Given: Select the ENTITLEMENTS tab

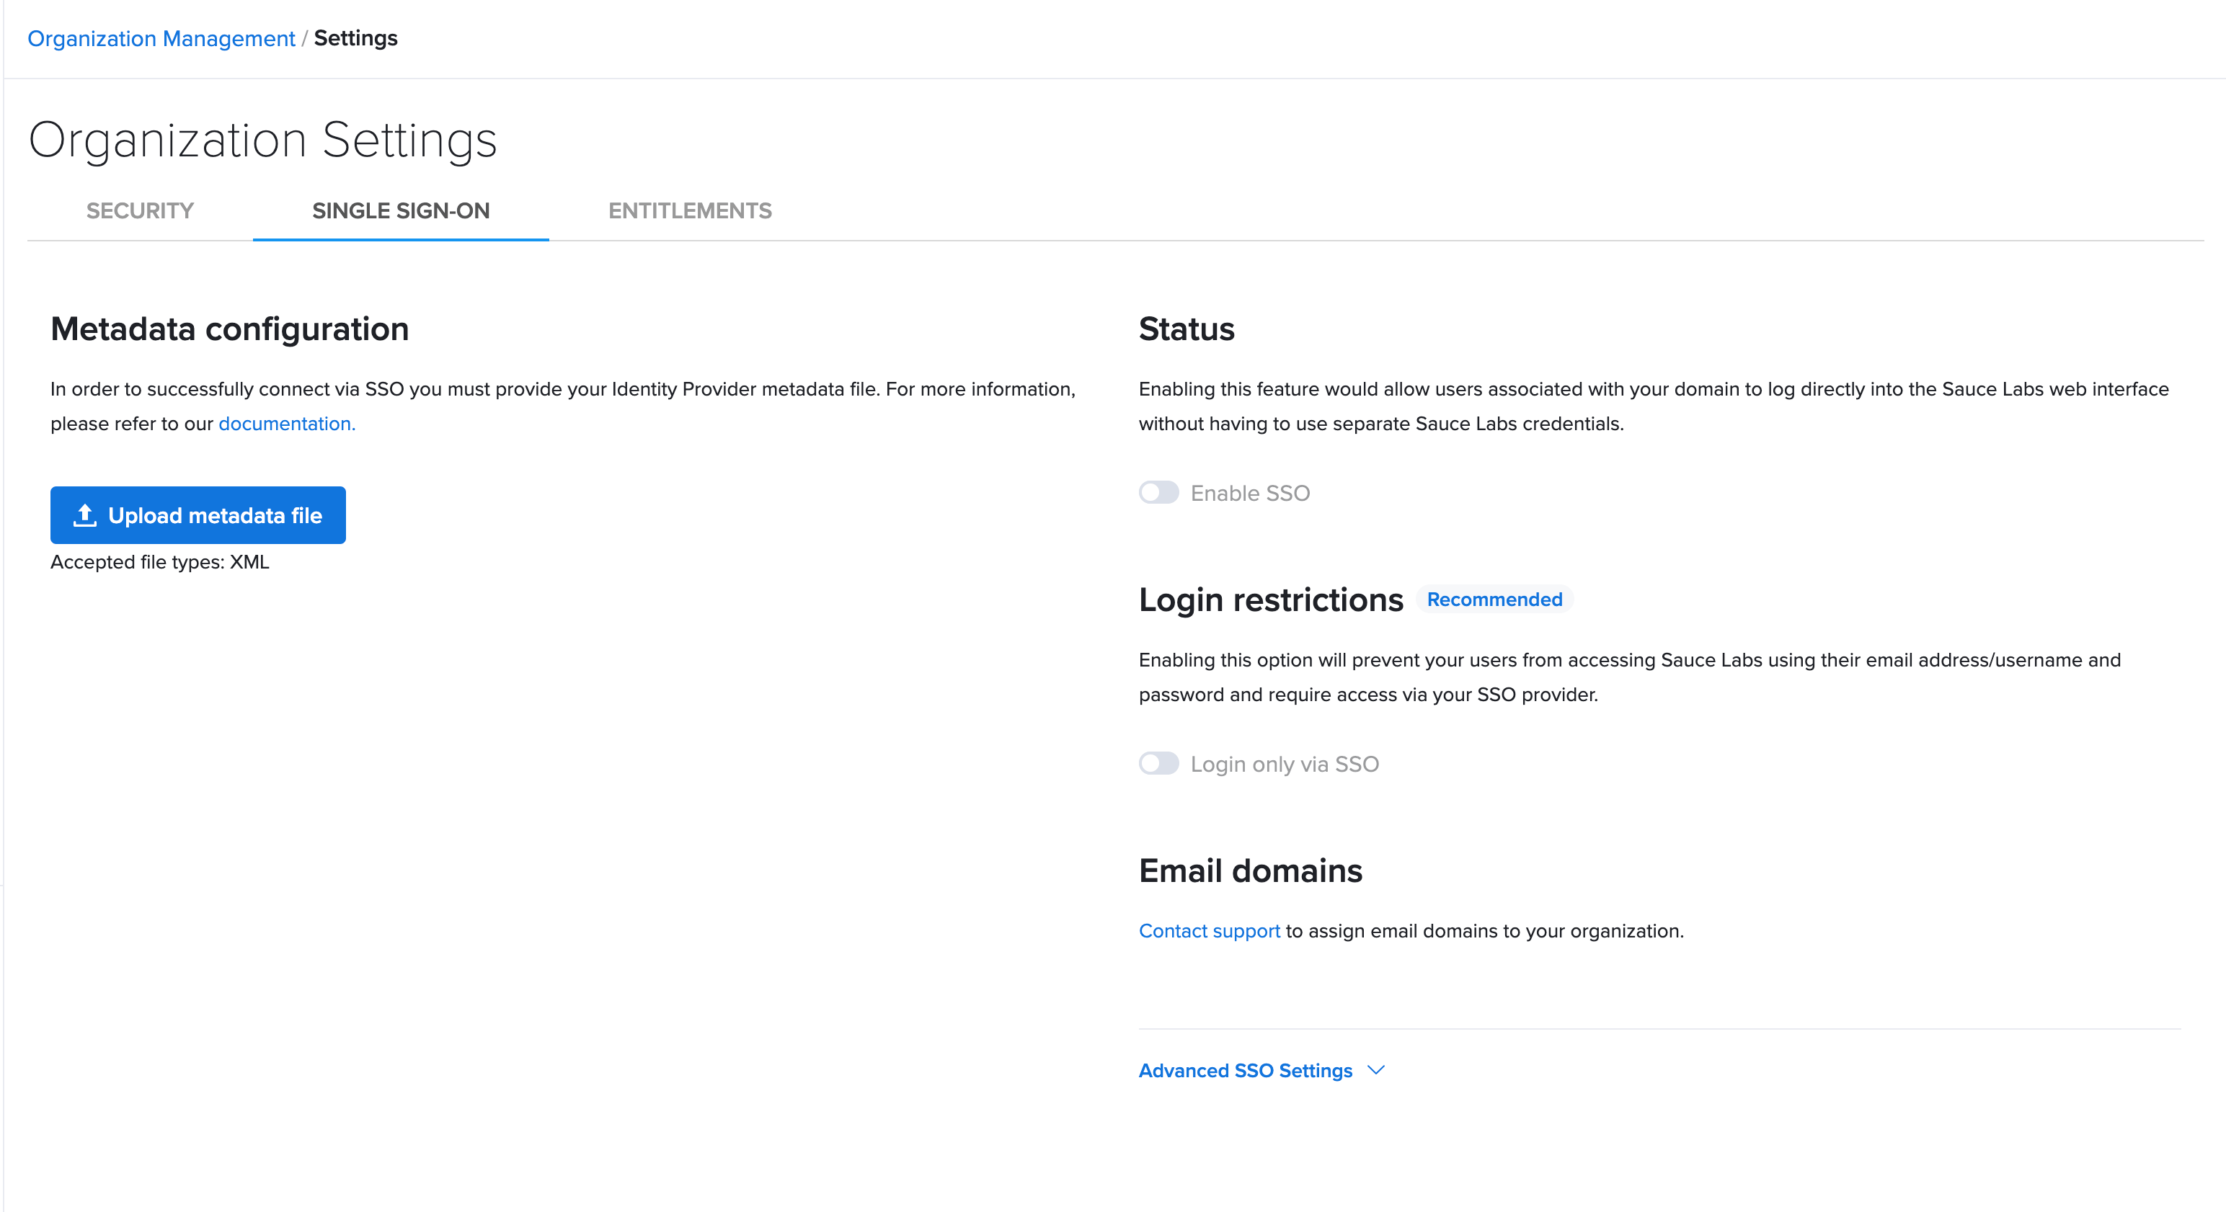Looking at the screenshot, I should click(x=690, y=210).
